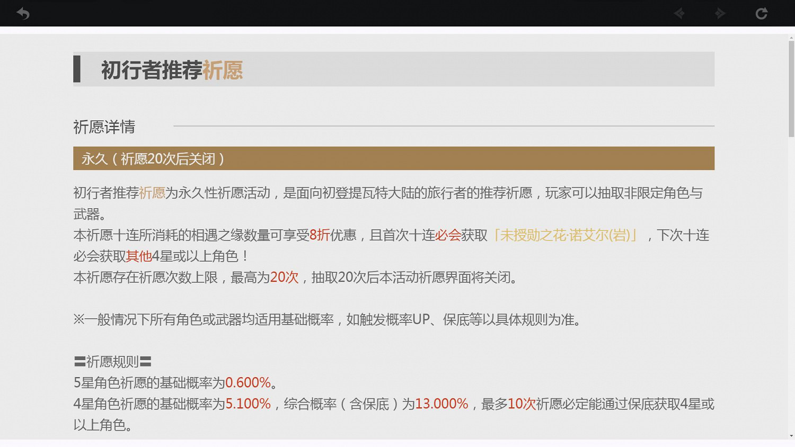Click the red 10次 pity counter text
This screenshot has height=447, width=795.
[x=522, y=404]
